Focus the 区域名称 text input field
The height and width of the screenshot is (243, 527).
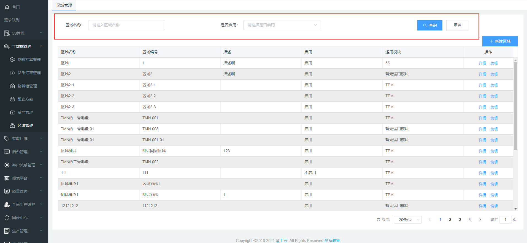click(127, 25)
